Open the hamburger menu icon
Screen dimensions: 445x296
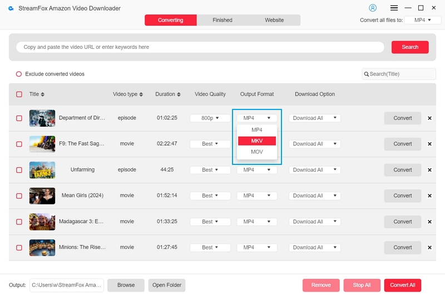point(394,8)
